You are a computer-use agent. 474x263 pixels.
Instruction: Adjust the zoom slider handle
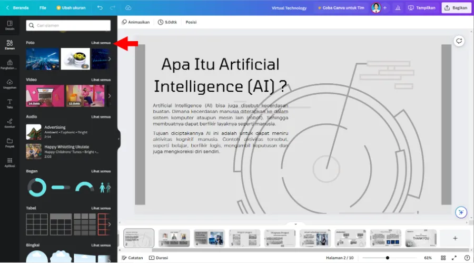coord(387,258)
